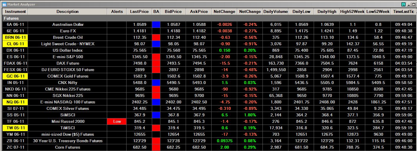
Task: Click the mini-sized Dow ($5) Futures description
Action: (x=68, y=134)
